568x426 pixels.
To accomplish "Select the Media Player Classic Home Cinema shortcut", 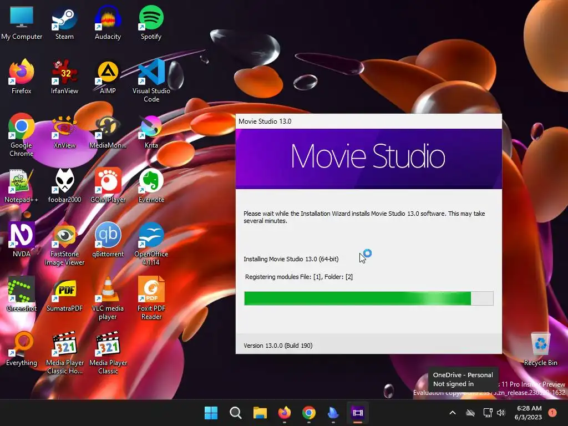I will [x=64, y=353].
